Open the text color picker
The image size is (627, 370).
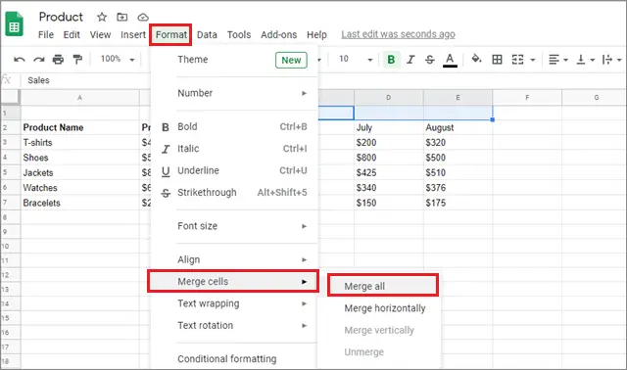click(x=450, y=60)
